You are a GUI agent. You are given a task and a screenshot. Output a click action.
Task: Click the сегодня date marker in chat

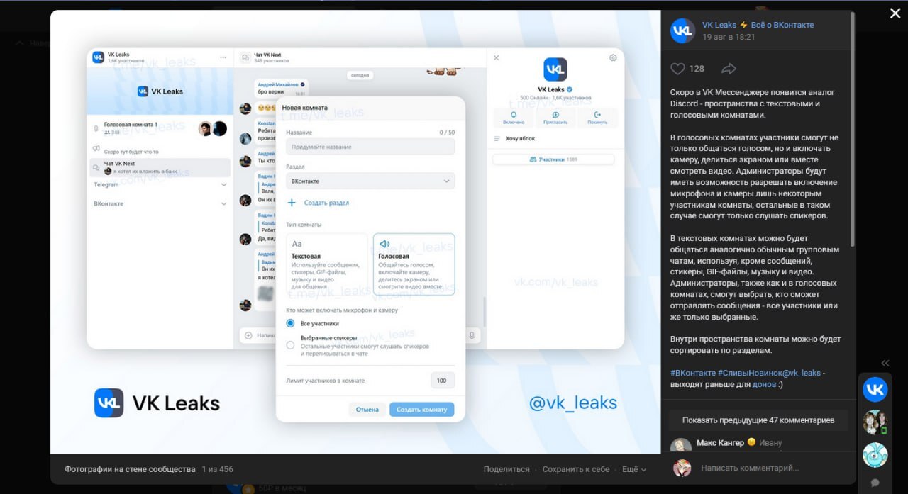click(360, 74)
